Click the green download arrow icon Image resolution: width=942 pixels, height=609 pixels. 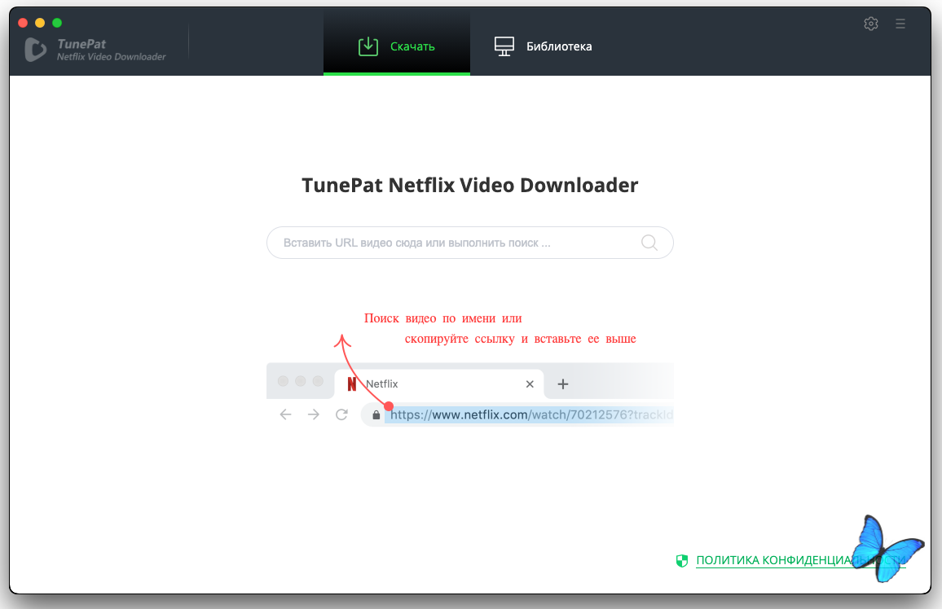point(368,46)
